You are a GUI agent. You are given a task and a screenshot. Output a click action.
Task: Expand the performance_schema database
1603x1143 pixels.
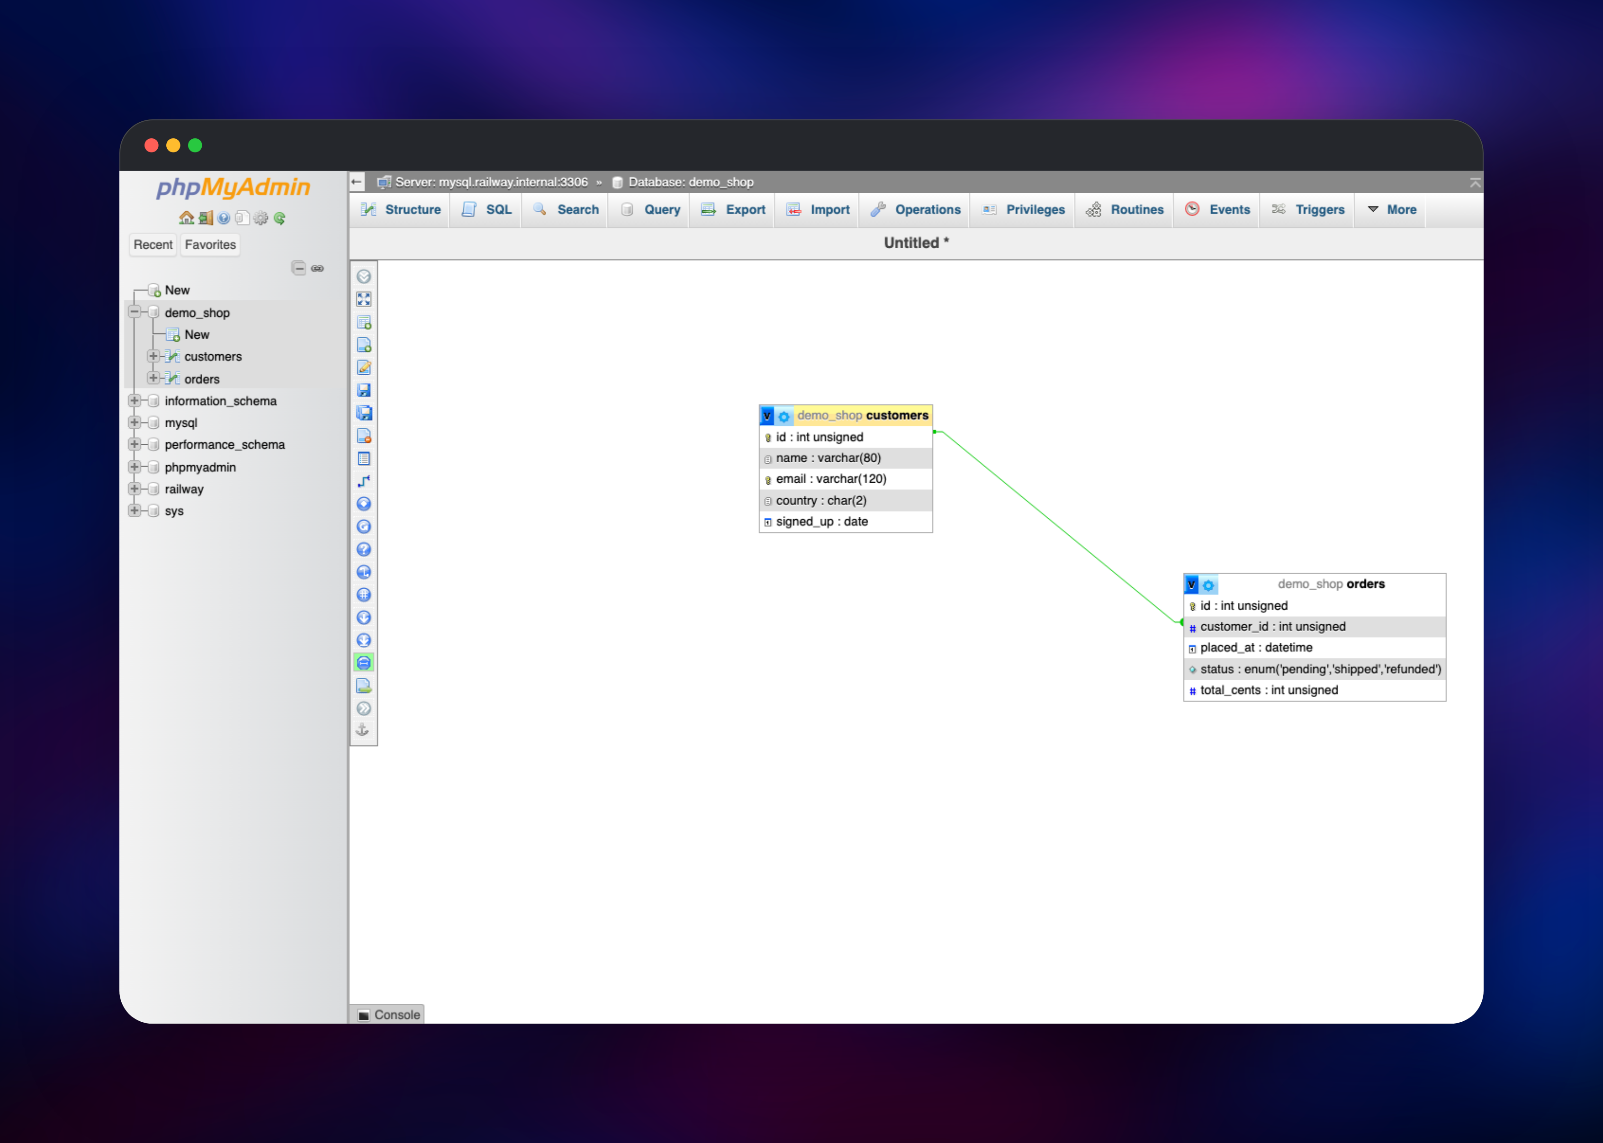tap(135, 444)
